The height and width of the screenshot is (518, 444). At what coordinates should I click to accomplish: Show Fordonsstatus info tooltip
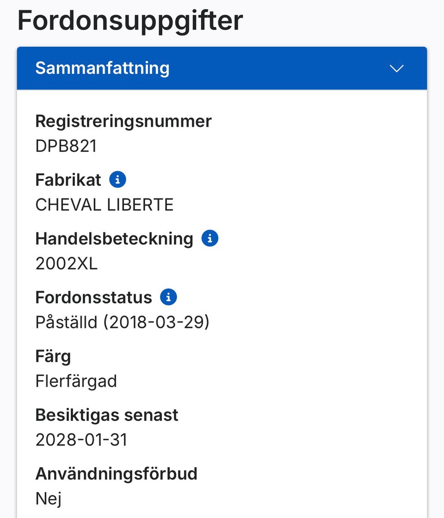click(x=168, y=297)
